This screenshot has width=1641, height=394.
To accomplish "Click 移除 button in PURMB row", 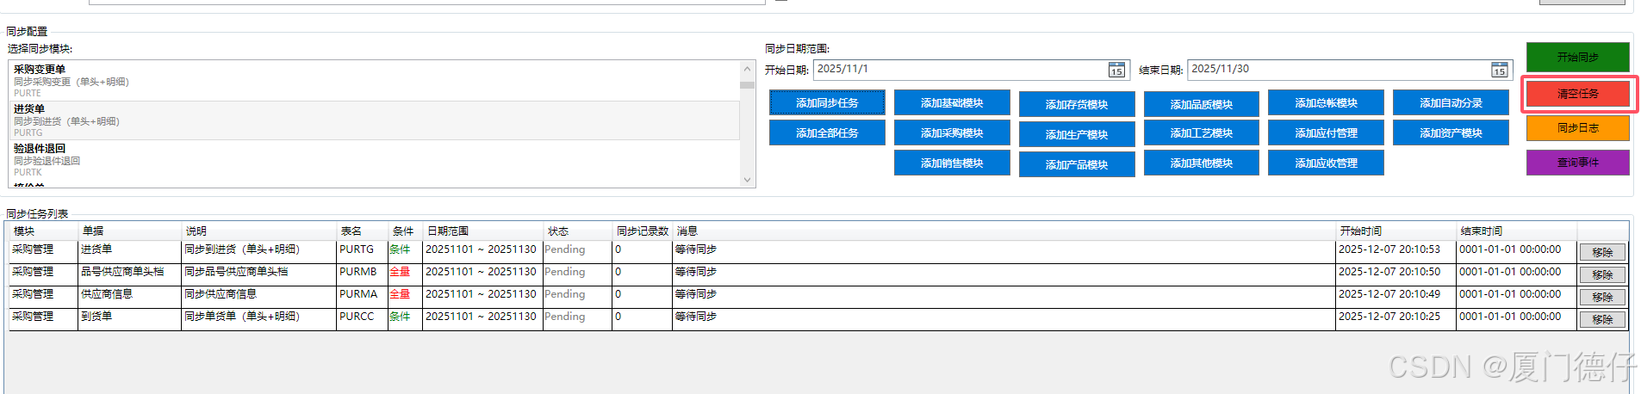I will [1602, 274].
